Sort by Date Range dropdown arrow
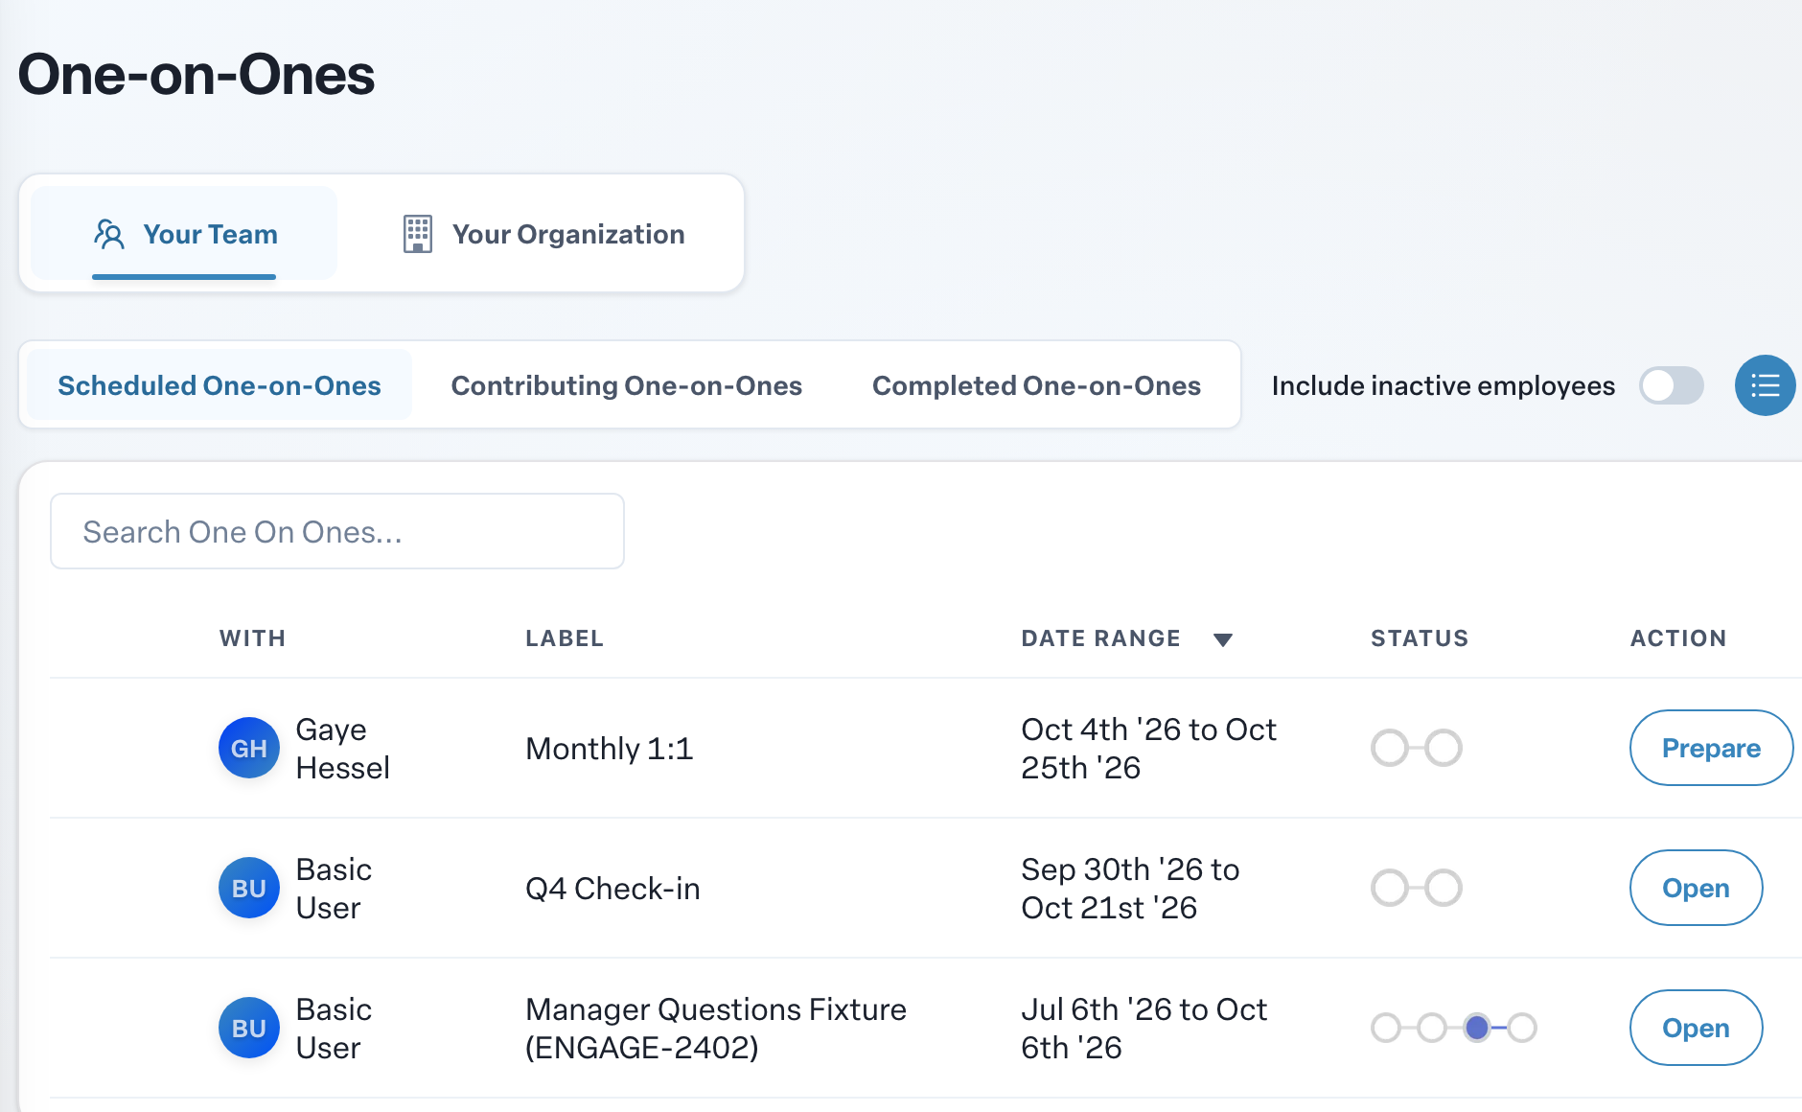 [1222, 639]
